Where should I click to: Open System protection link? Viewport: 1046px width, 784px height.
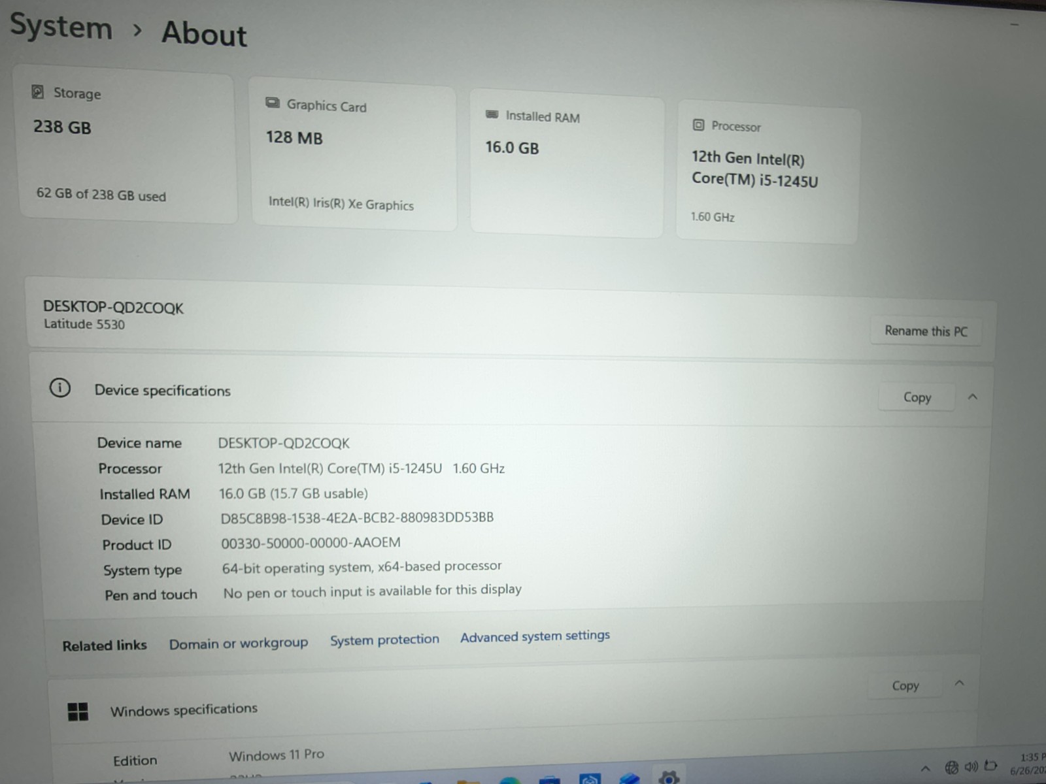[x=384, y=640]
